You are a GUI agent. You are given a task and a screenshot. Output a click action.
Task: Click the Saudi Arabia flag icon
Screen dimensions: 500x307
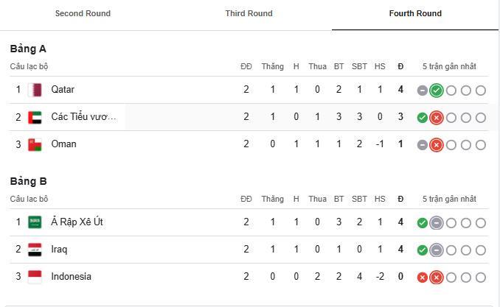[35, 222]
